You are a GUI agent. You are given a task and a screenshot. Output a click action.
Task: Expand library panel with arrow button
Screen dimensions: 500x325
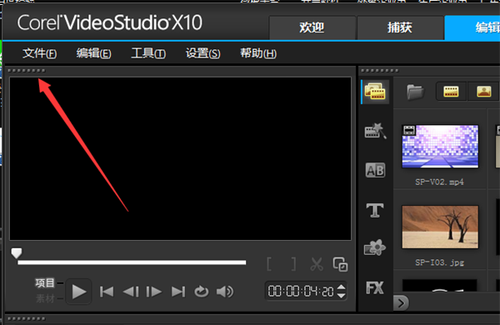pos(401,303)
